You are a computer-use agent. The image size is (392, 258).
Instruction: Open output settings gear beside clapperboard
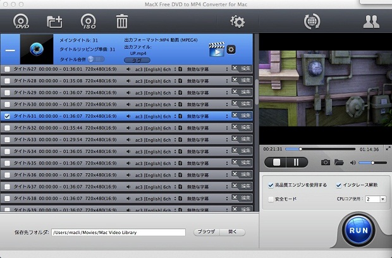(231, 49)
